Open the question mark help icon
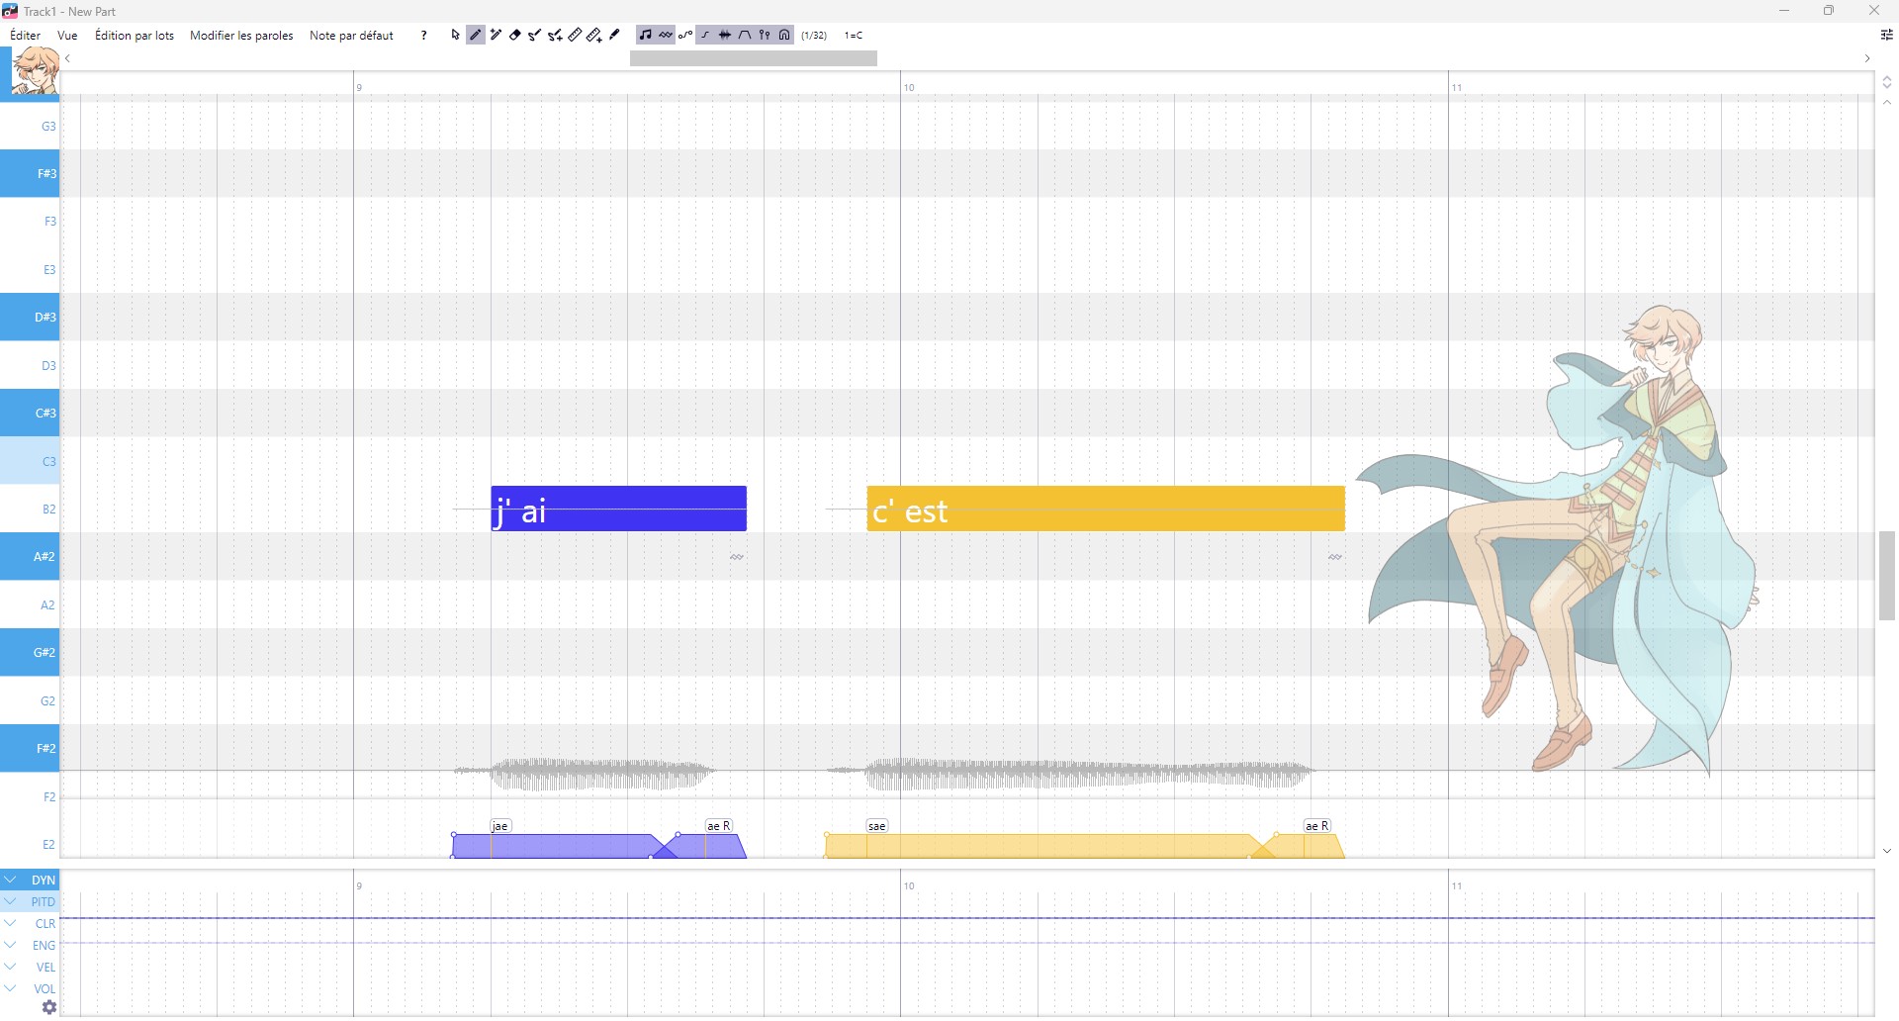Viewport: 1899px width, 1021px height. tap(424, 36)
